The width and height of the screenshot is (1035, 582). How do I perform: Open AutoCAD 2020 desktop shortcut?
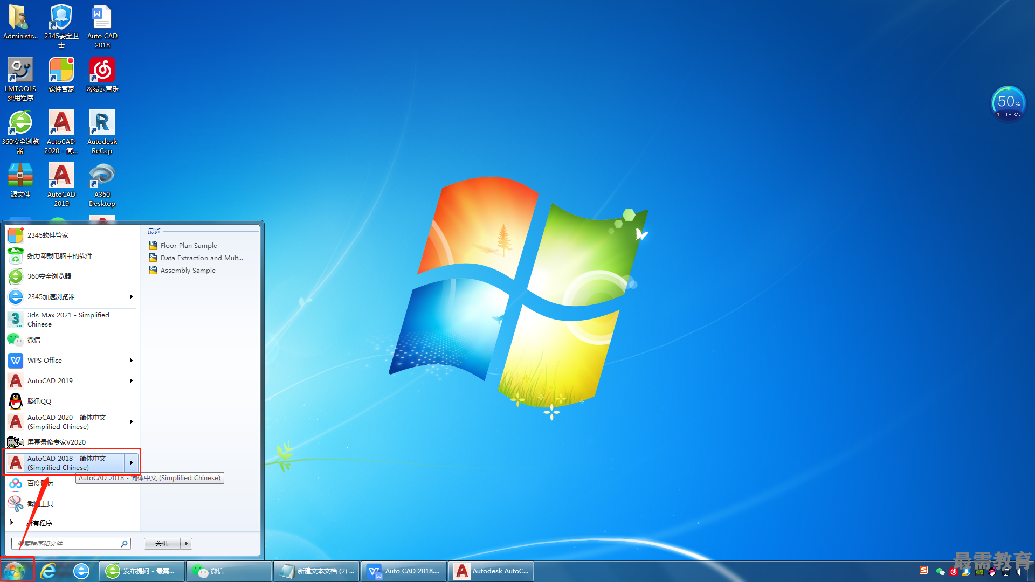tap(61, 131)
